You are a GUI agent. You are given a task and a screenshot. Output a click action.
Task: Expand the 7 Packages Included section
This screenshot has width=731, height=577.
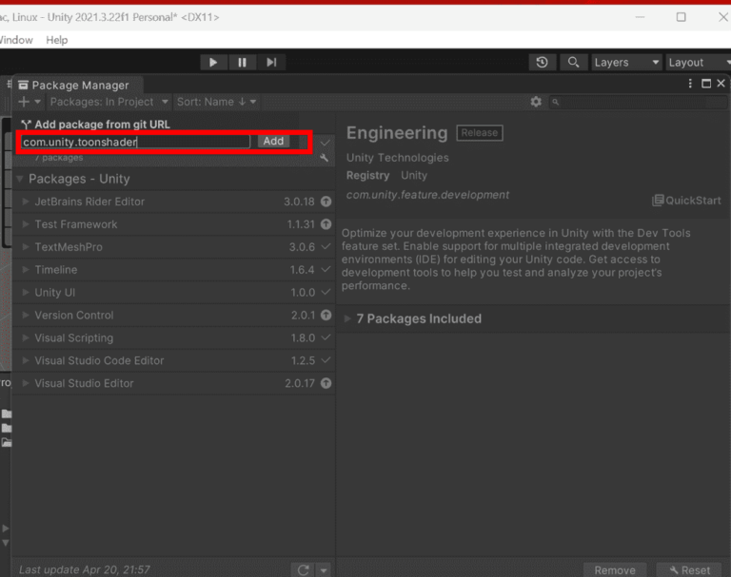tap(347, 319)
